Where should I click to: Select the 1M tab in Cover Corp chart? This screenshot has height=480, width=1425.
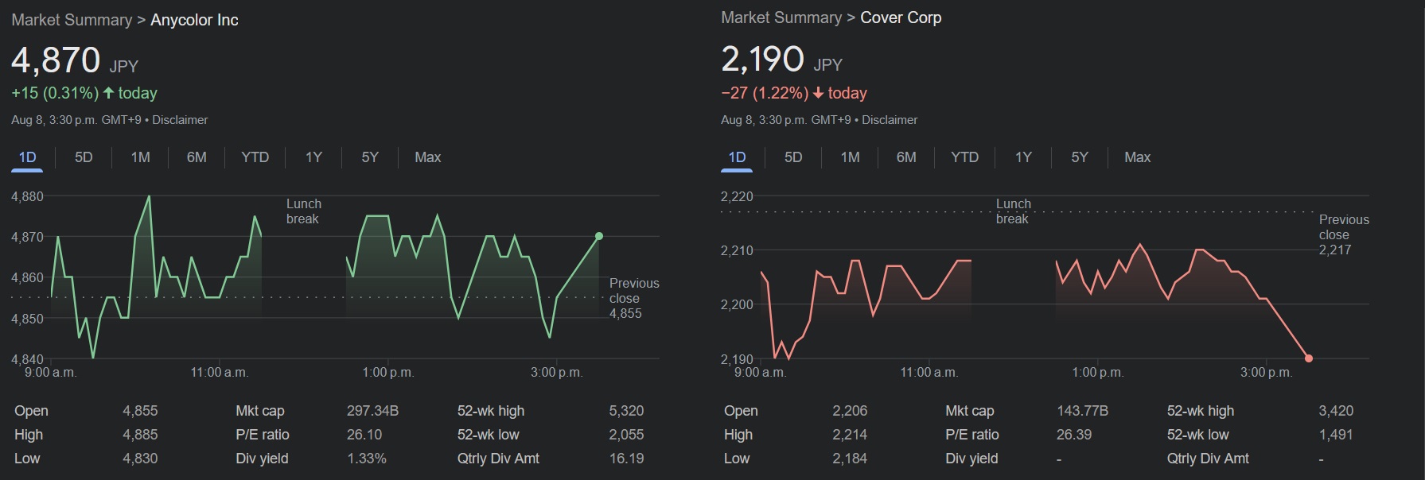click(x=850, y=157)
